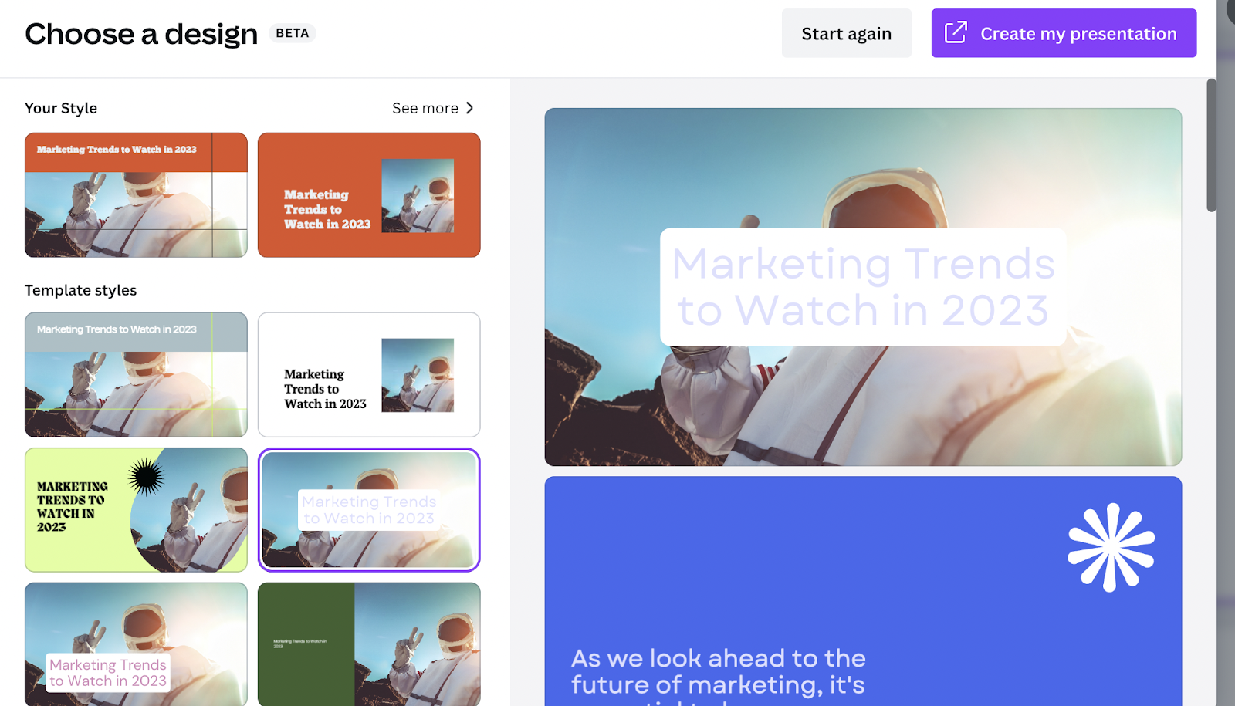Choose the template with pink title text box
The width and height of the screenshot is (1235, 706).
point(136,644)
